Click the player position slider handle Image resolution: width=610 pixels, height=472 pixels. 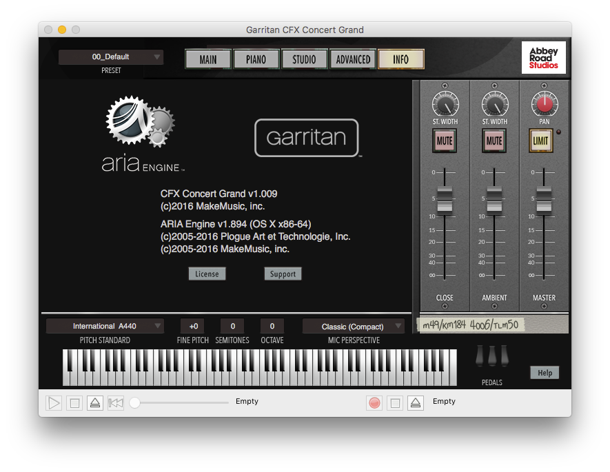point(134,403)
